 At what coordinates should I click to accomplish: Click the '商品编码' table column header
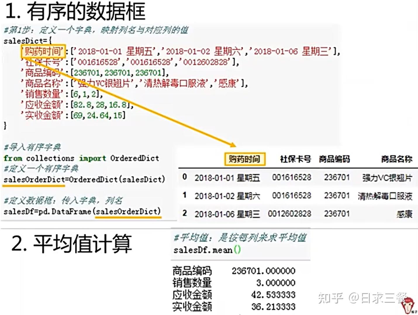click(334, 159)
